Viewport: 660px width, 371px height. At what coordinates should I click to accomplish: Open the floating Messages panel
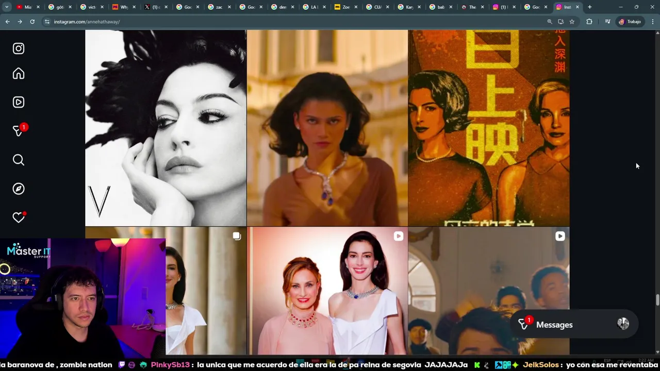[573, 324]
